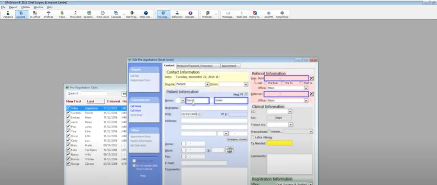Uncheck the George Zamora row checkbox
437x185 pixels.
(x=68, y=164)
